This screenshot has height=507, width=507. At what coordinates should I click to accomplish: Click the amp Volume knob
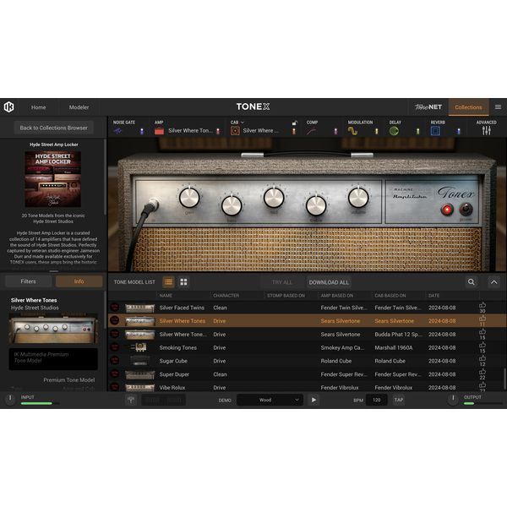coord(358,197)
